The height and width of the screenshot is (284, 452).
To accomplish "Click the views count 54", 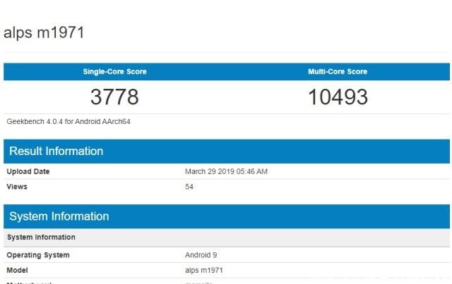I will [x=189, y=187].
